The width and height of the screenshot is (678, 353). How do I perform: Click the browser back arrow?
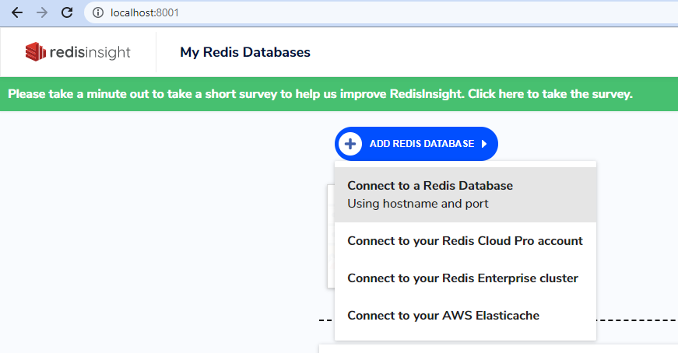17,12
